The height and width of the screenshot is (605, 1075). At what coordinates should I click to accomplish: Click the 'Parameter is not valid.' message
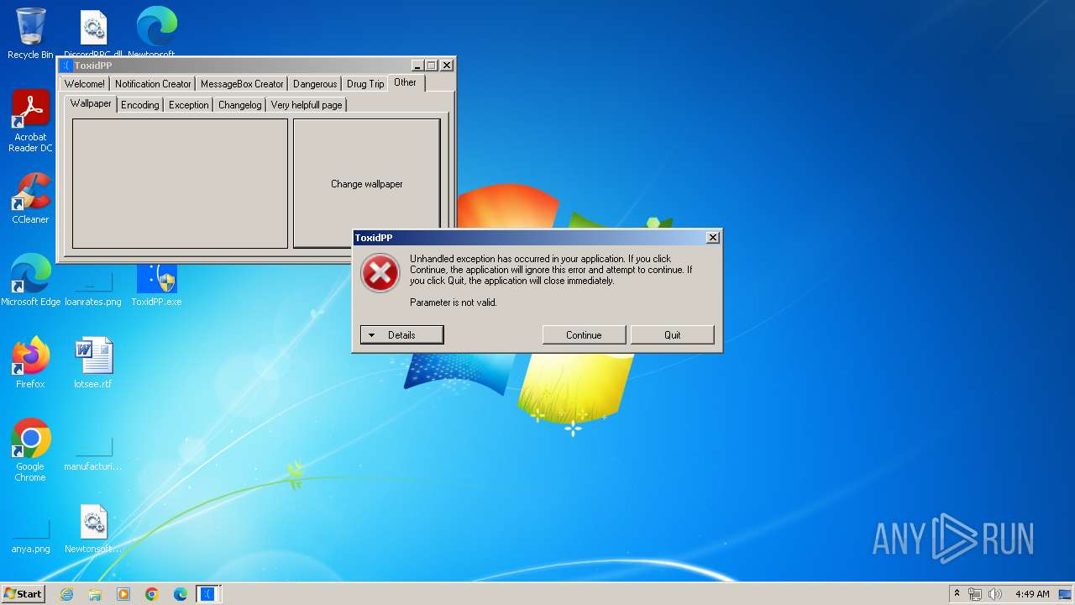(x=454, y=302)
